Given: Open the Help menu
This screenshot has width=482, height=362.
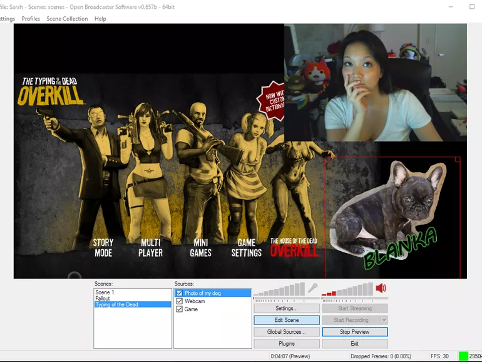Looking at the screenshot, I should pyautogui.click(x=100, y=19).
